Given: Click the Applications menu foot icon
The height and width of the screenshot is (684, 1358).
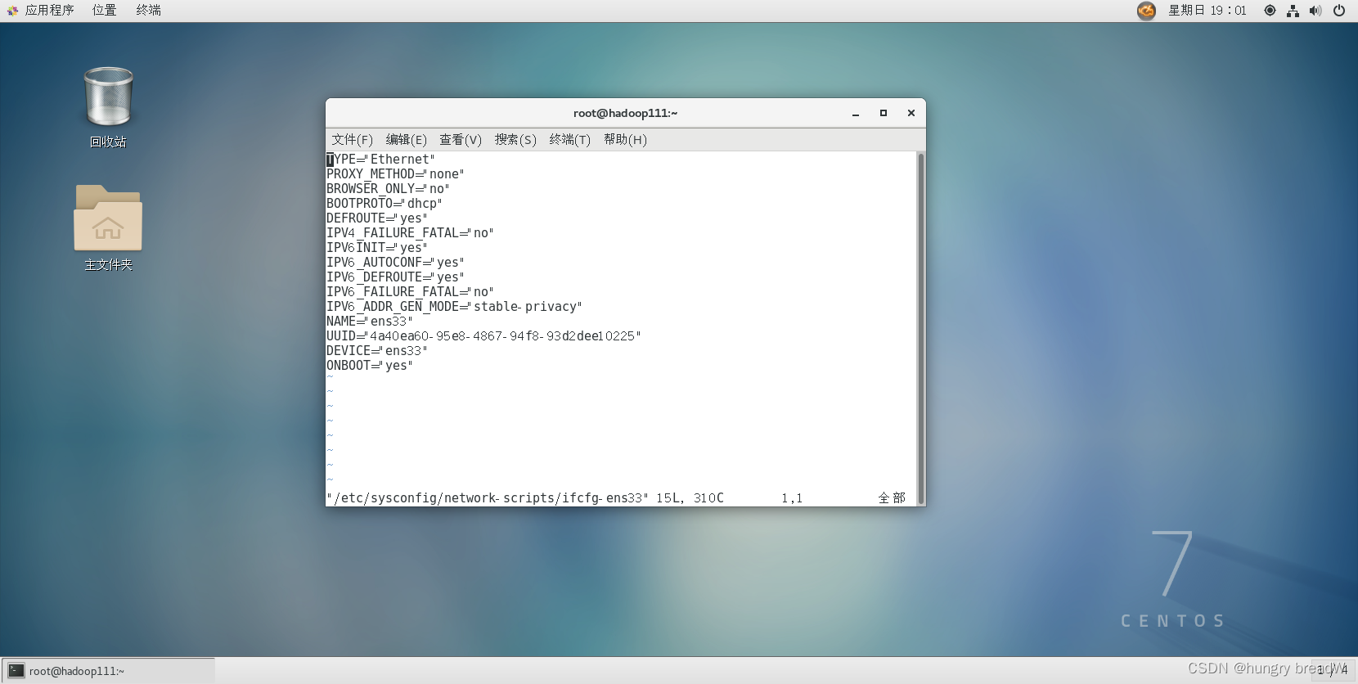Looking at the screenshot, I should click(12, 11).
